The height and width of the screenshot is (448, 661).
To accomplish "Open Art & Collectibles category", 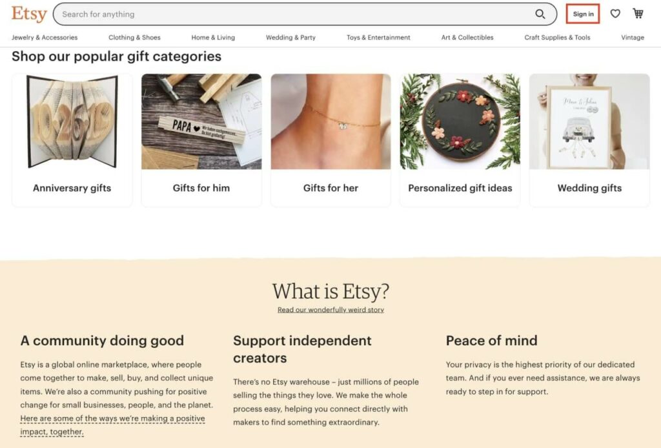I will (x=467, y=37).
